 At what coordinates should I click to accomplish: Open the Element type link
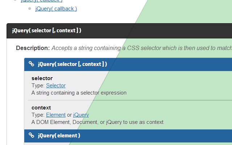coord(56,115)
